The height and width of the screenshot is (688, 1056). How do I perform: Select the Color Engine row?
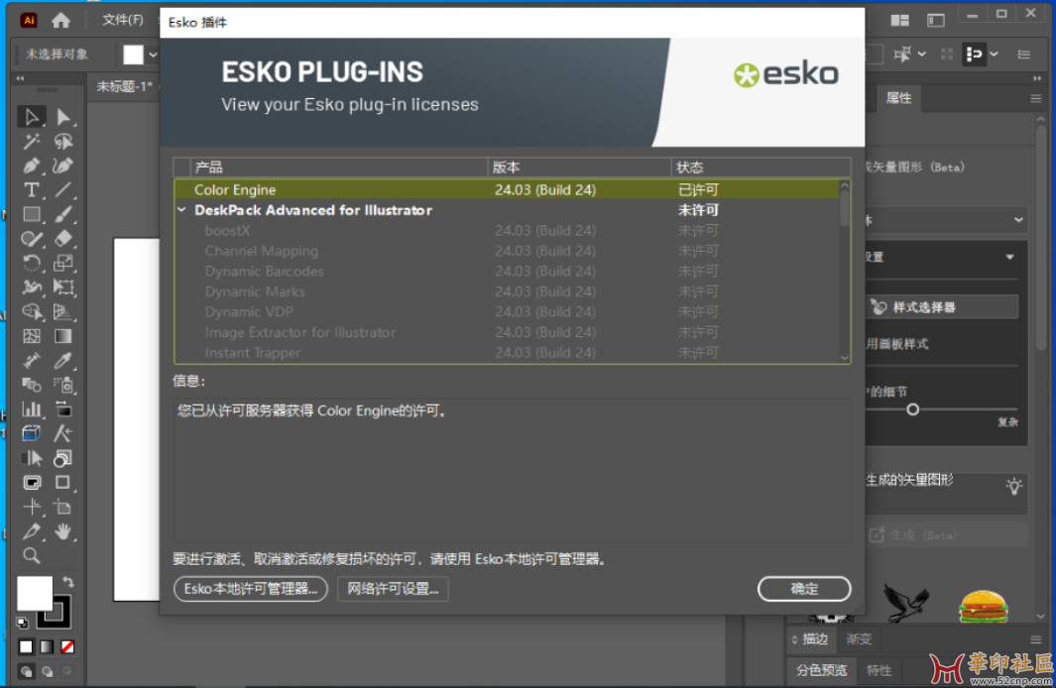point(508,189)
